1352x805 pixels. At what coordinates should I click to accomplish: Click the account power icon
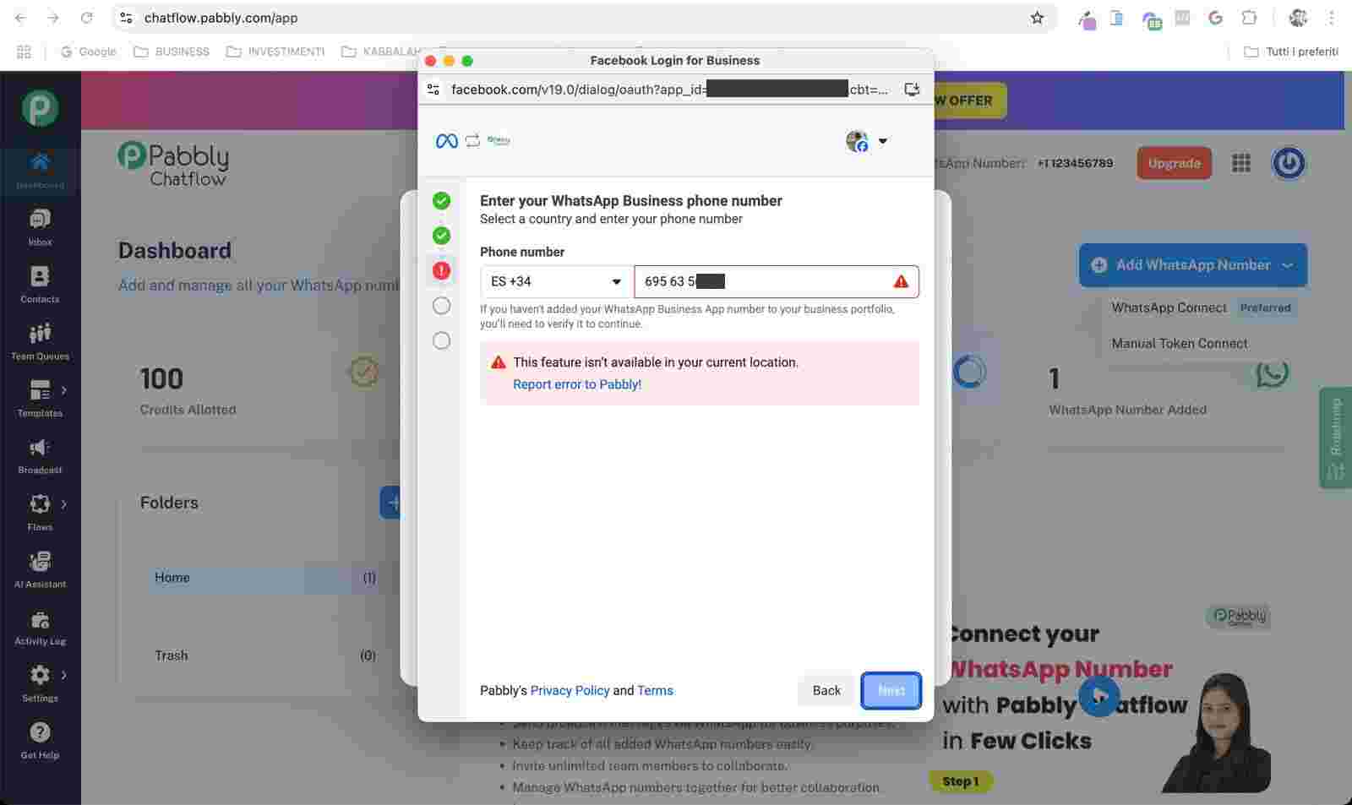(x=1289, y=163)
